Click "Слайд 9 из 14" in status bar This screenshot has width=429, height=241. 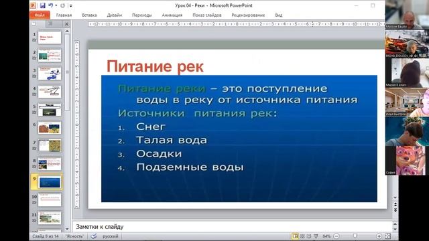[46, 236]
